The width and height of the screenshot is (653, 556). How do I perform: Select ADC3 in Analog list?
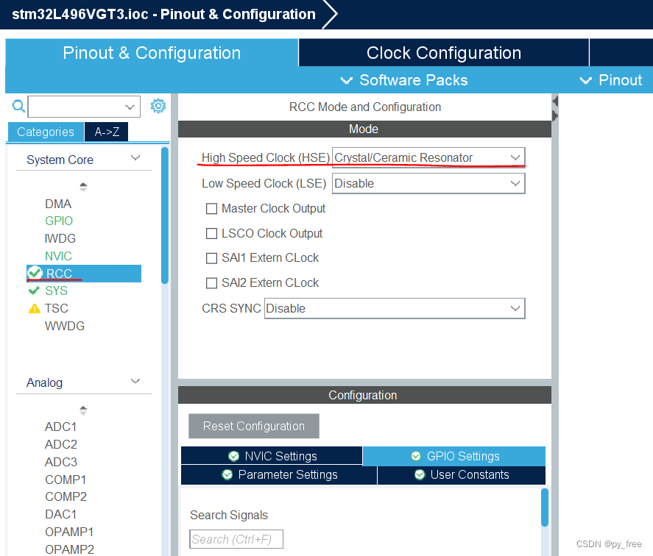pos(61,462)
